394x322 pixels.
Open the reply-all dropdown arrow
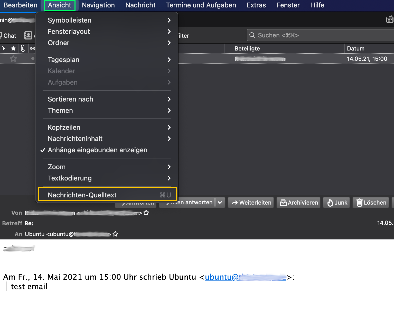220,203
